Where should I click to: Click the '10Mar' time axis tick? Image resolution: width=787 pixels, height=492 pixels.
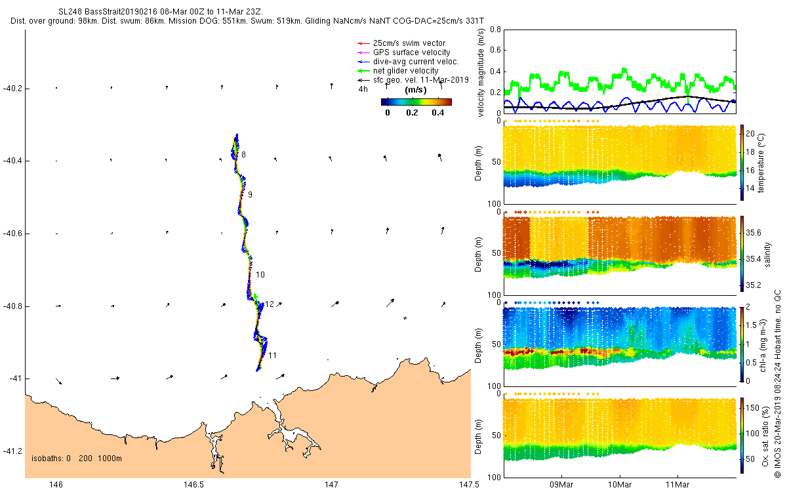point(620,484)
